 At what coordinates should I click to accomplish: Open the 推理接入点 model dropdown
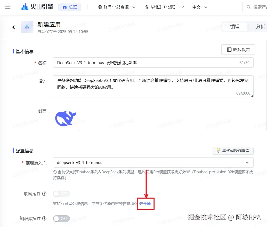coord(153,163)
